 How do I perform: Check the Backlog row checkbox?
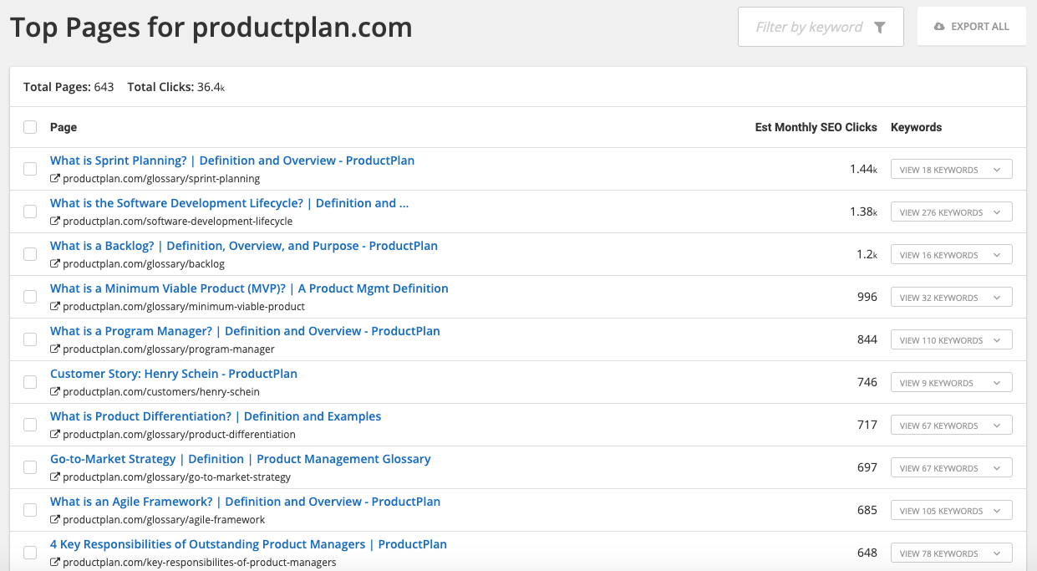30,254
